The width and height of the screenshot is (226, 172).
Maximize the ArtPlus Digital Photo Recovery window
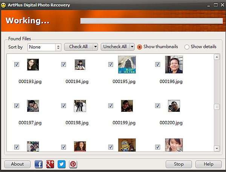(215, 5)
